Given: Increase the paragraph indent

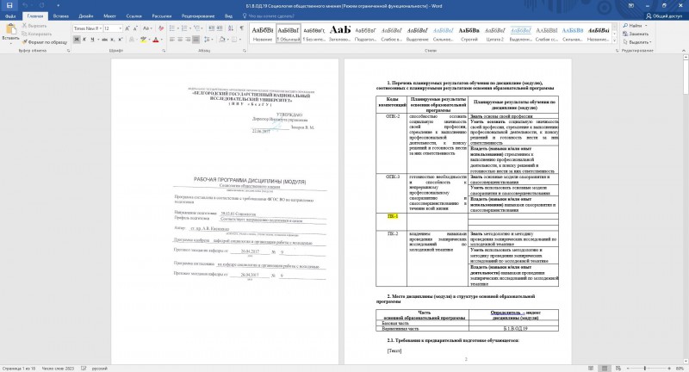Looking at the screenshot, I should [220, 28].
